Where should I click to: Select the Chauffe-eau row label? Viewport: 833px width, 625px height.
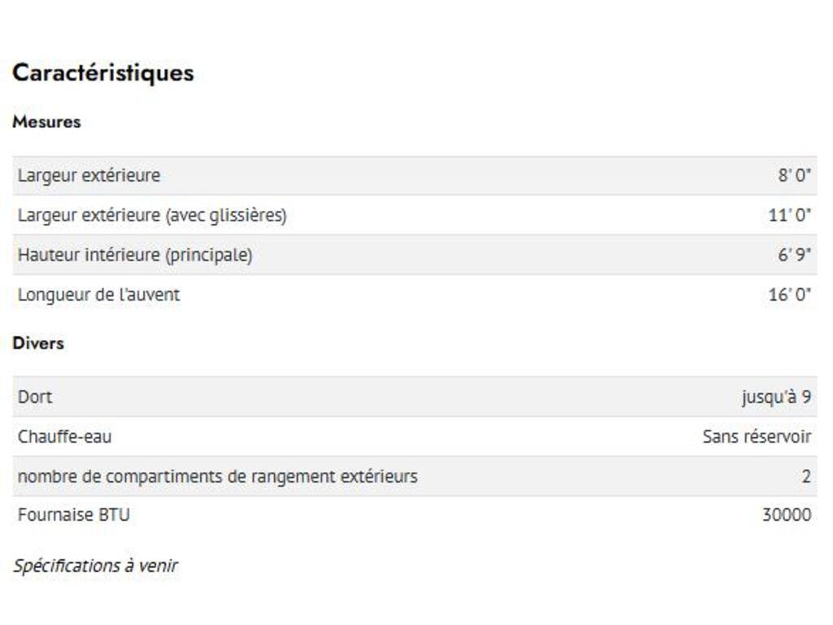64,437
